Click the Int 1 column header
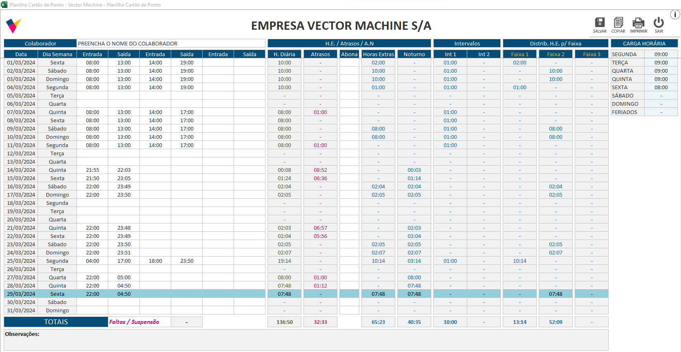The height and width of the screenshot is (352, 681). pos(450,54)
